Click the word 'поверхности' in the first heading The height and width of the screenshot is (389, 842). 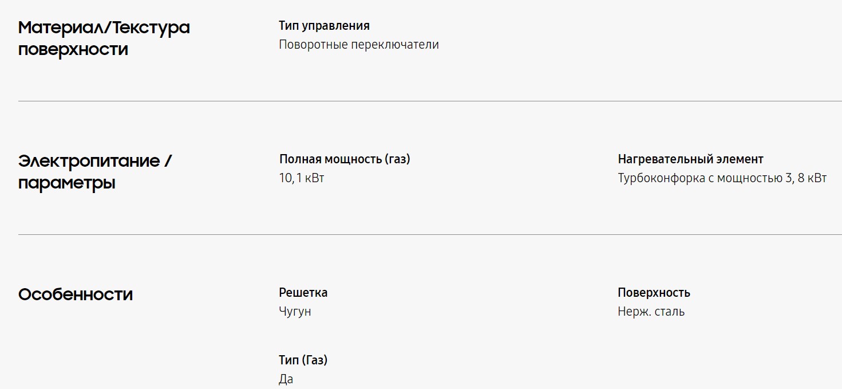[73, 49]
